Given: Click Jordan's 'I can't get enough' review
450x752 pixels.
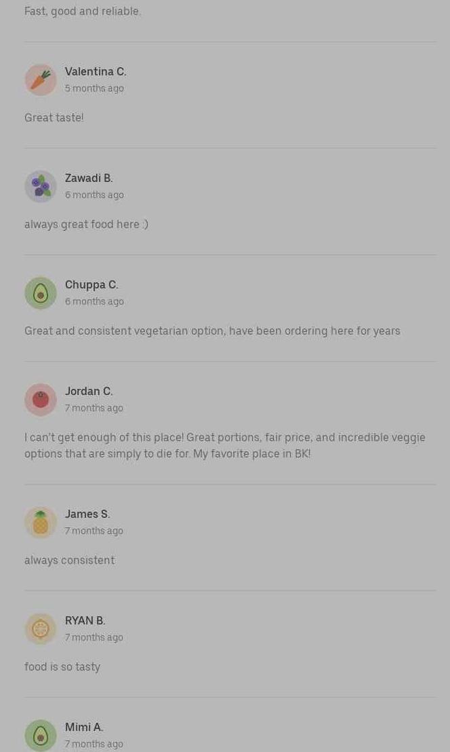Looking at the screenshot, I should point(225,445).
